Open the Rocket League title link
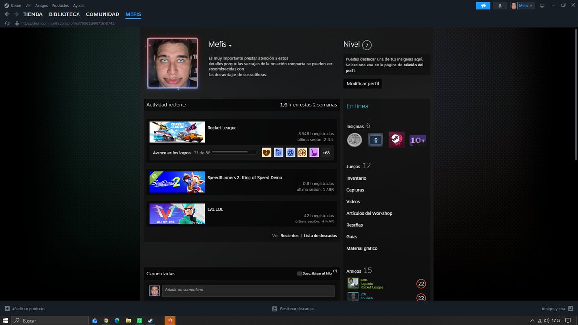 [x=222, y=128]
